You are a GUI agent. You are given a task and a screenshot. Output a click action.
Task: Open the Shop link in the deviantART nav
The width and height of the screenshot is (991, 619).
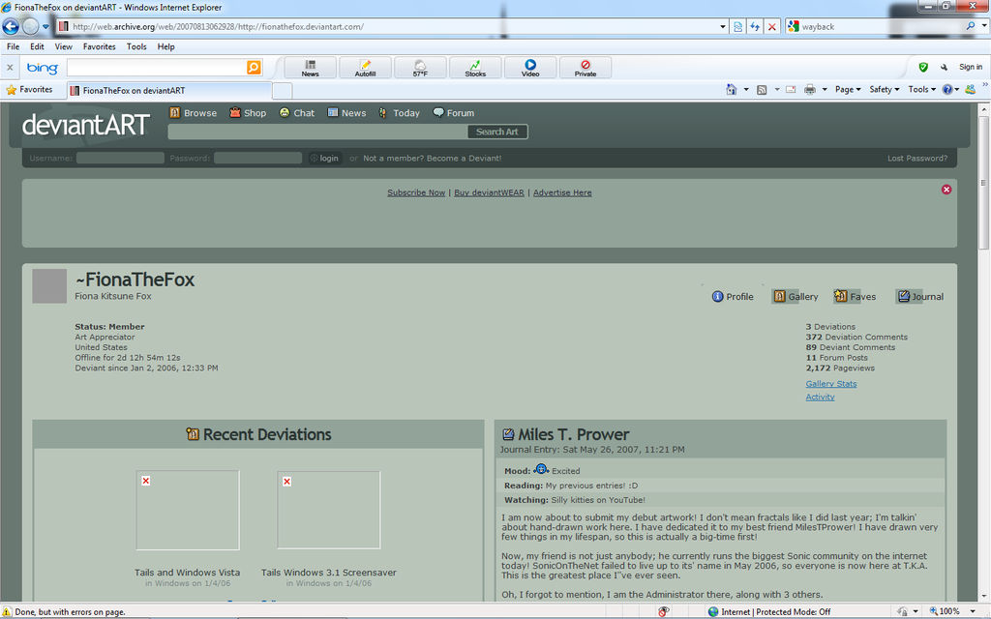click(248, 113)
